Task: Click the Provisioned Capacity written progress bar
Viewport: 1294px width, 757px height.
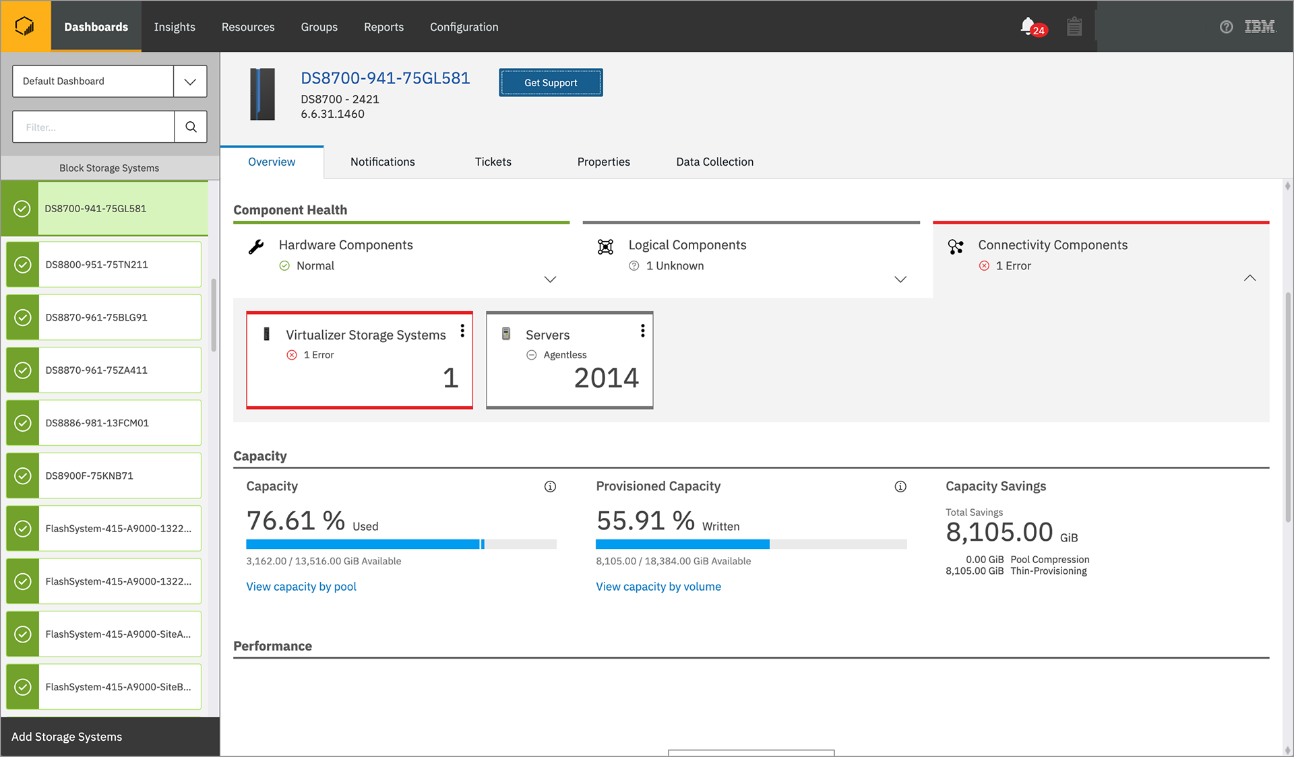Action: [751, 544]
